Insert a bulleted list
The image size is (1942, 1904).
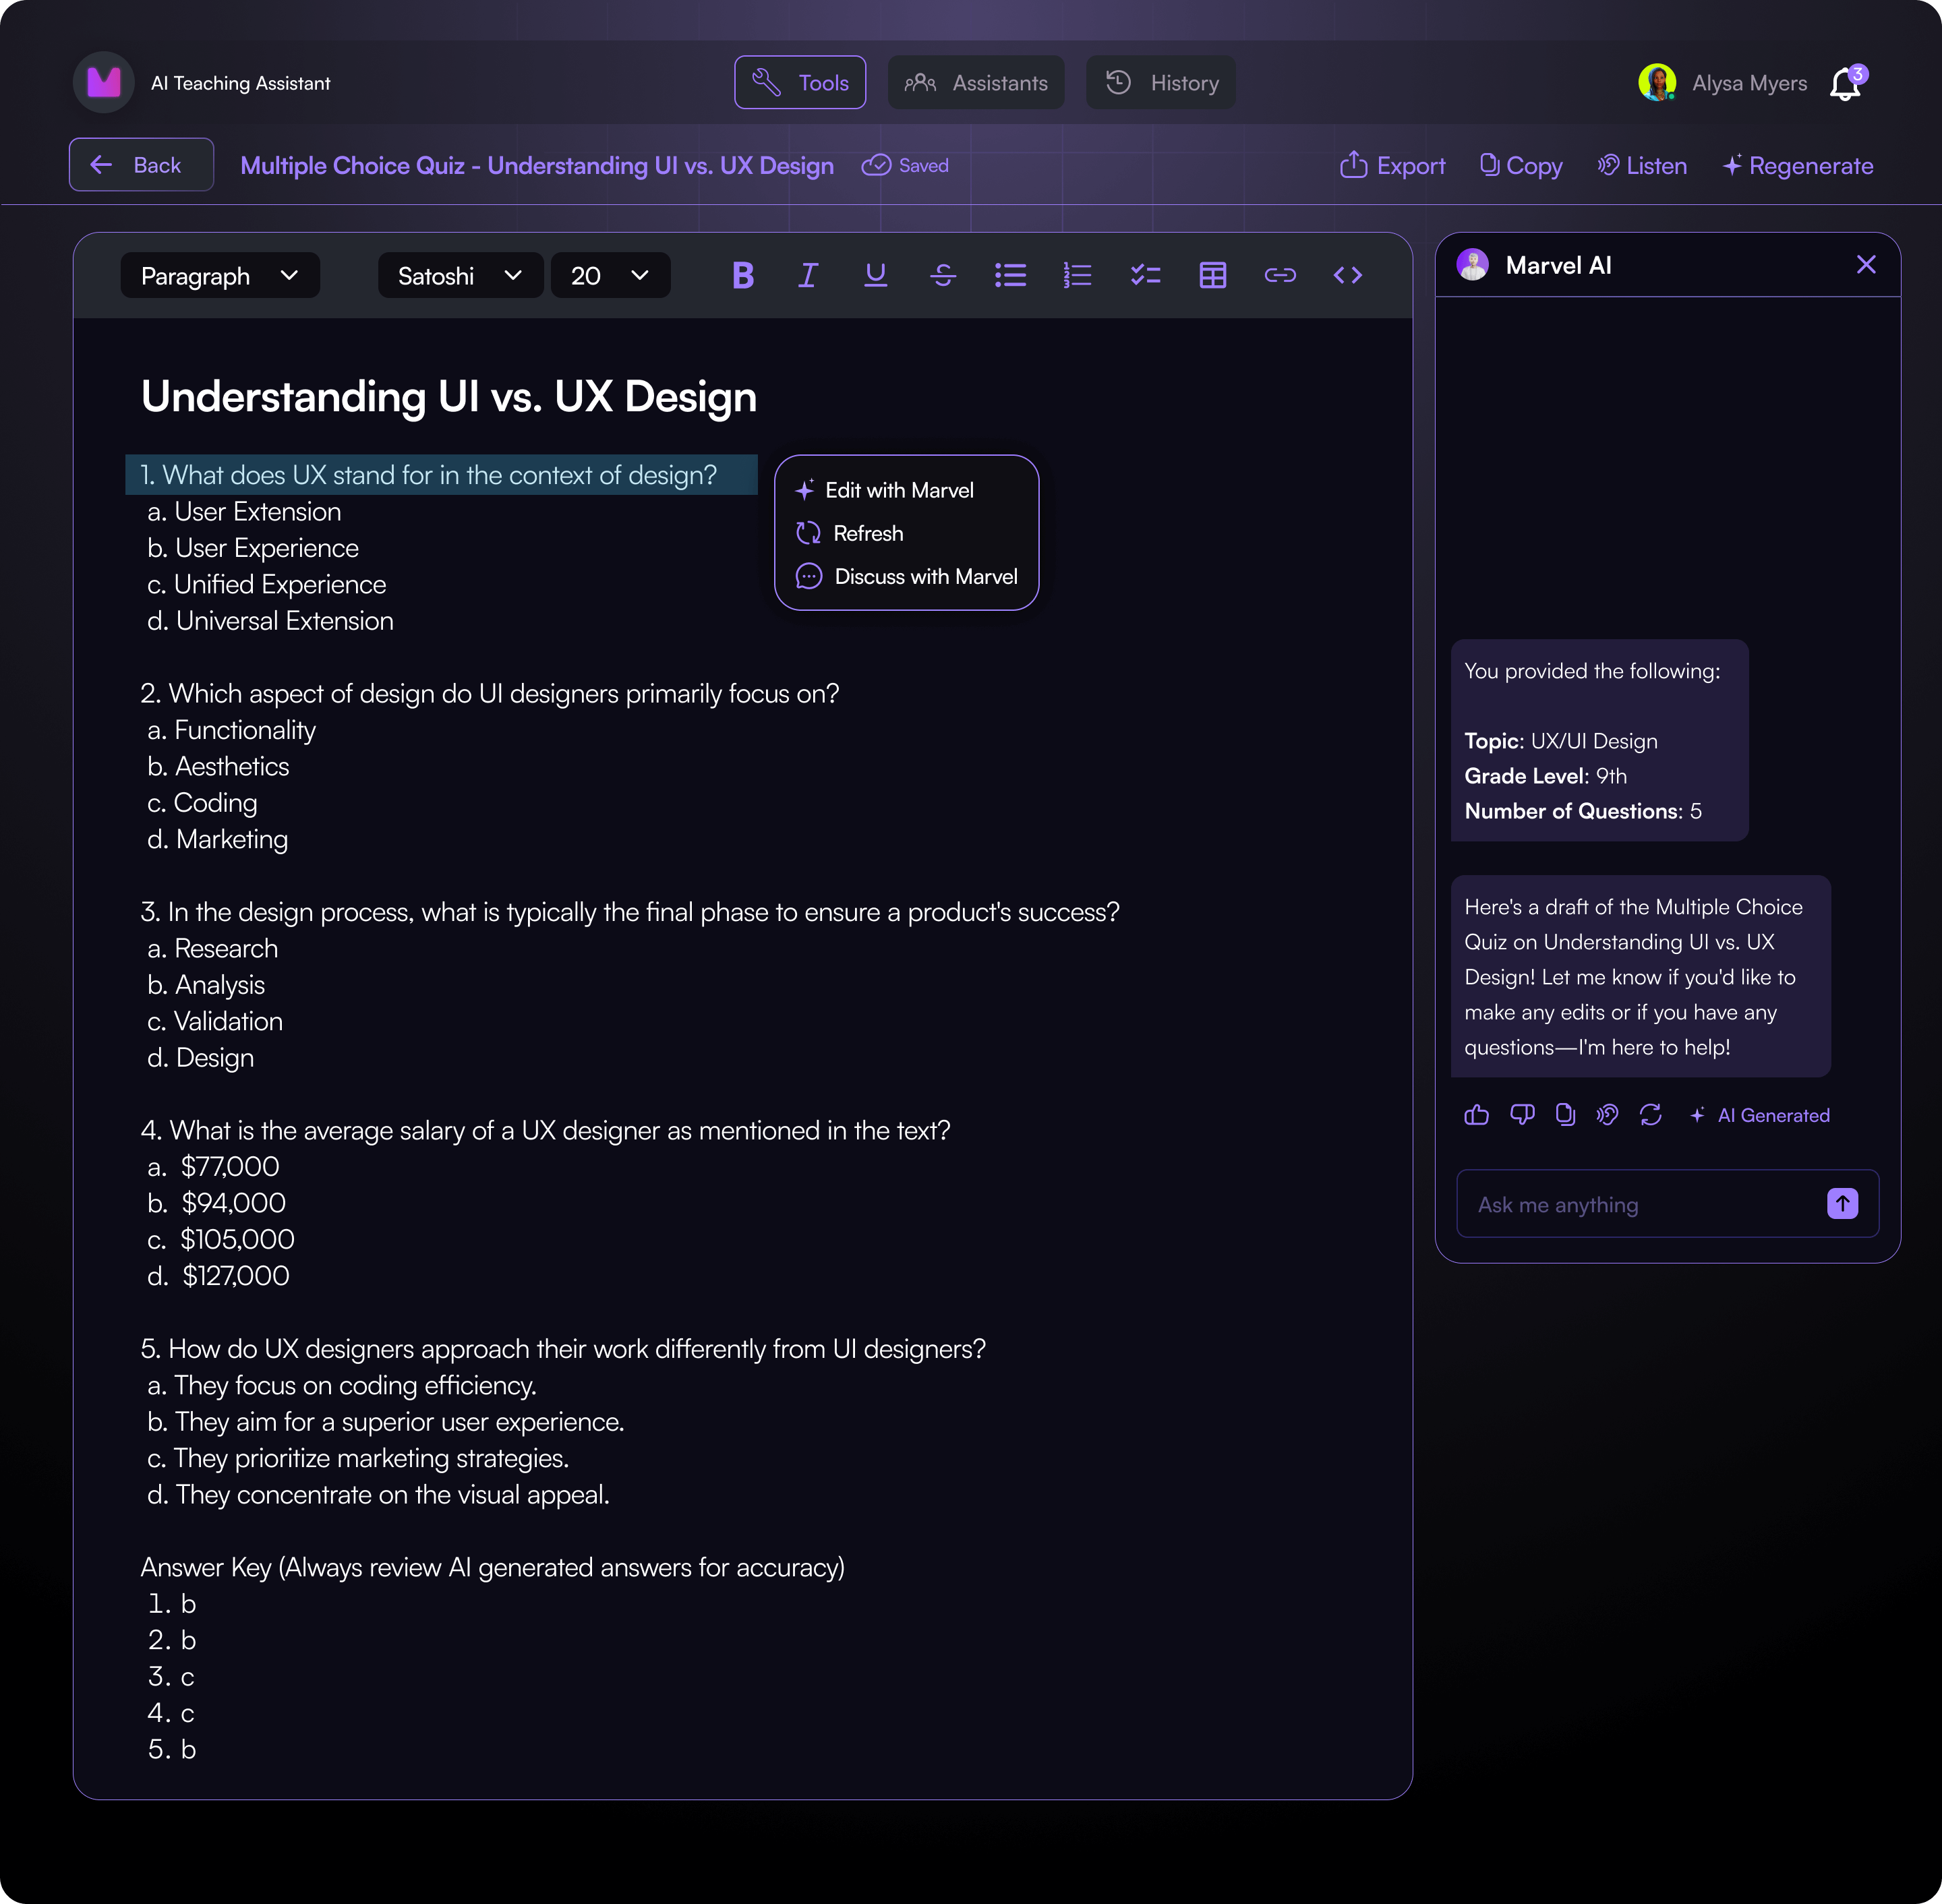(1010, 275)
